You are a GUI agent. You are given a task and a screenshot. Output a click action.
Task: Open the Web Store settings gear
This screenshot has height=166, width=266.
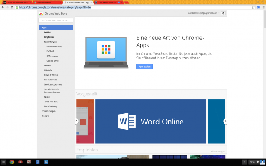223,13
